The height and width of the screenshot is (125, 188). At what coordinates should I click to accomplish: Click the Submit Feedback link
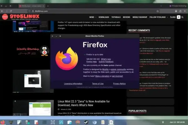106,62
